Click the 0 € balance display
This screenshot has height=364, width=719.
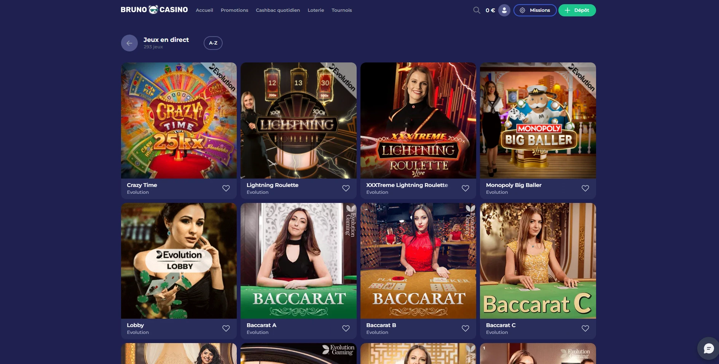490,10
